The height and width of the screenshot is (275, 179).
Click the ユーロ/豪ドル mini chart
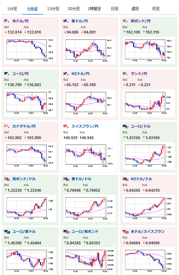30,261
